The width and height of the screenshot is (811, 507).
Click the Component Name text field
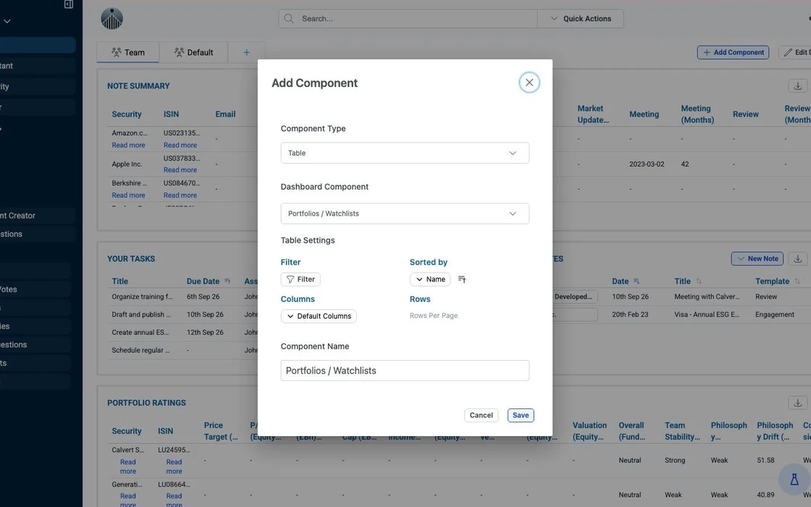pos(405,370)
